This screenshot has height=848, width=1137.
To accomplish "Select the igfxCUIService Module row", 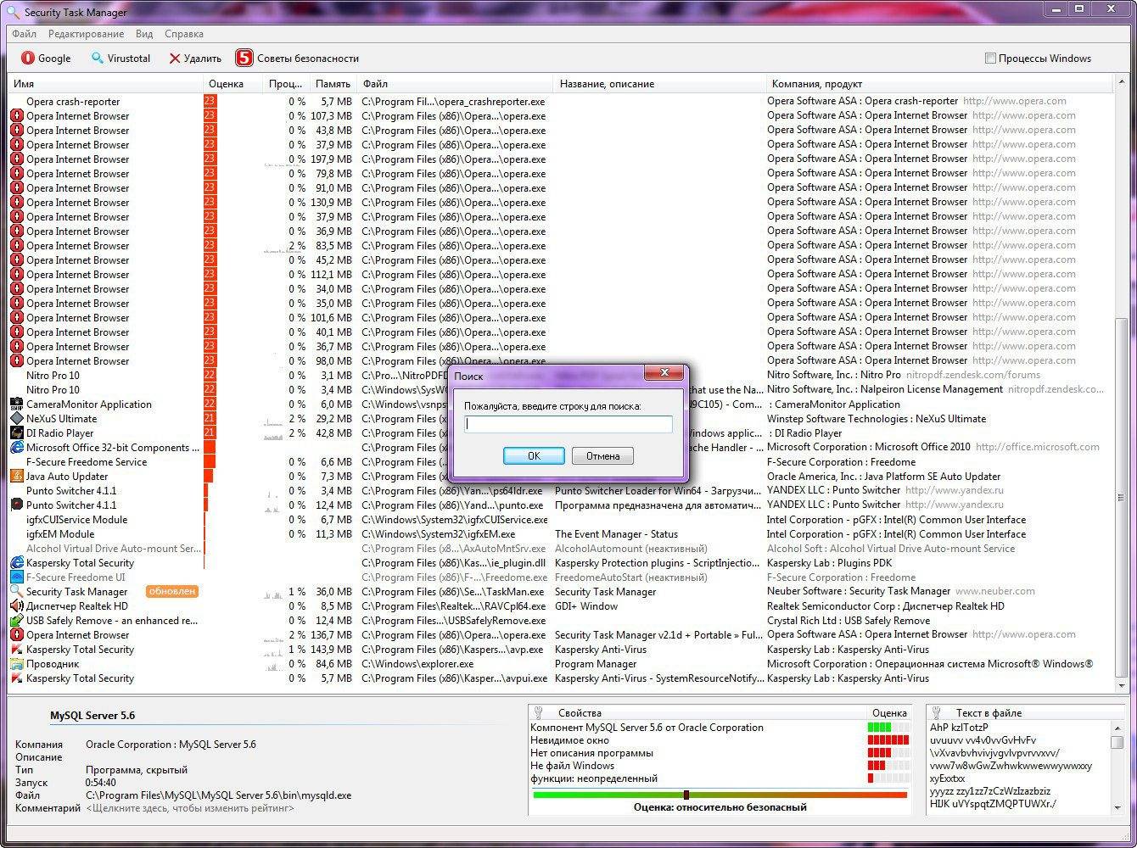I will tap(560, 519).
